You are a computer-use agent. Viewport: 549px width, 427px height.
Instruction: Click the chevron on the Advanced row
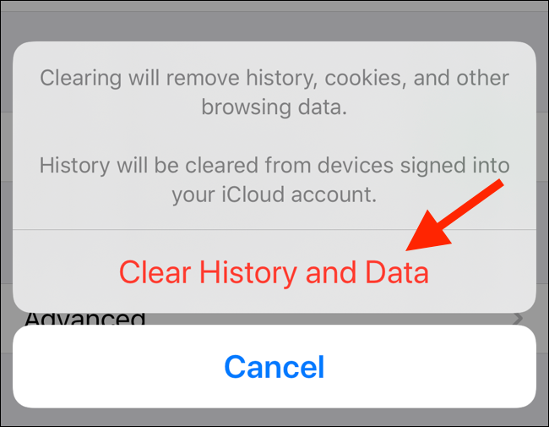point(519,318)
